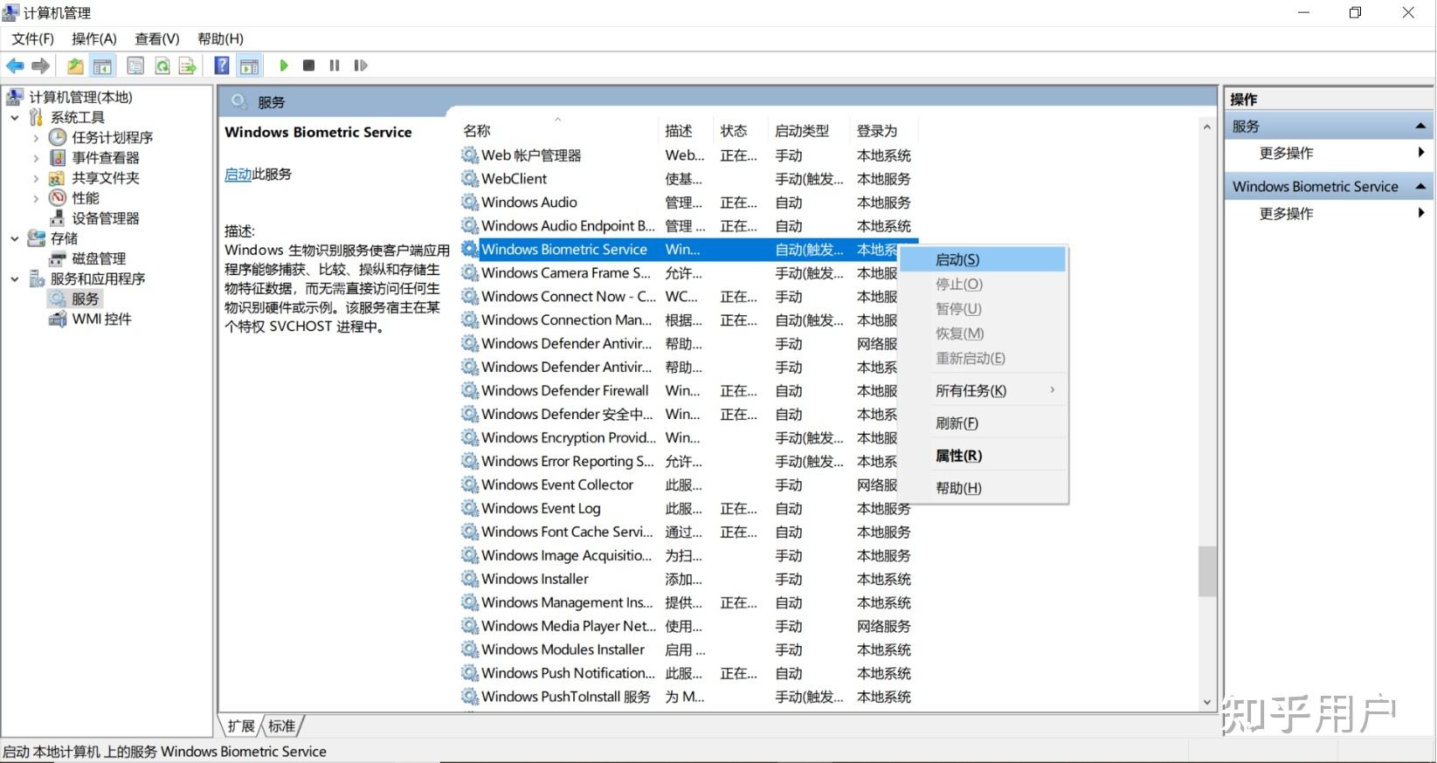Sort by 描述 column header

[686, 130]
